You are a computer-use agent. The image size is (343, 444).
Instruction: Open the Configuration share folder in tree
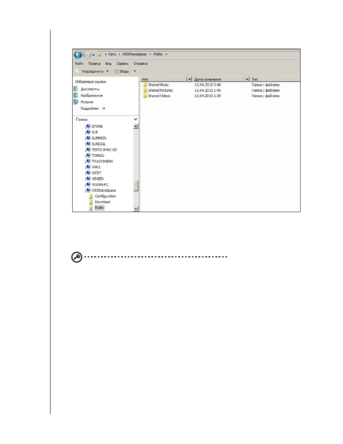(105, 196)
